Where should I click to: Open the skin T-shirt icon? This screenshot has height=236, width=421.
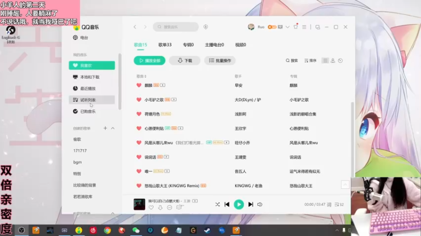point(296,27)
